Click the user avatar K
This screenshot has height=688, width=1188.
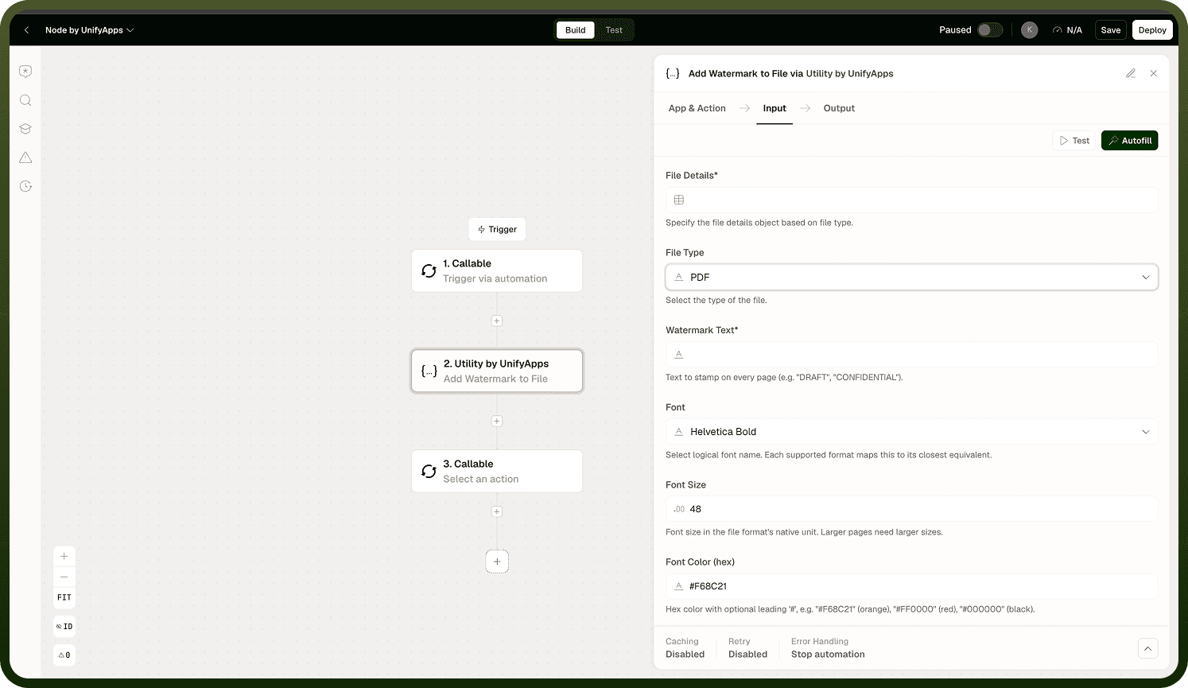coord(1030,30)
